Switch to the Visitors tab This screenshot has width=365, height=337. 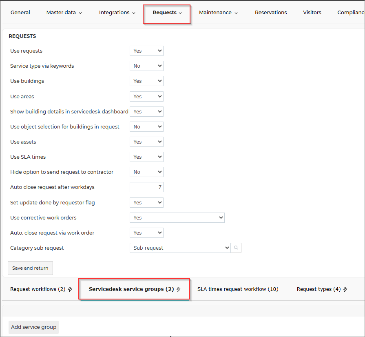[x=312, y=13]
